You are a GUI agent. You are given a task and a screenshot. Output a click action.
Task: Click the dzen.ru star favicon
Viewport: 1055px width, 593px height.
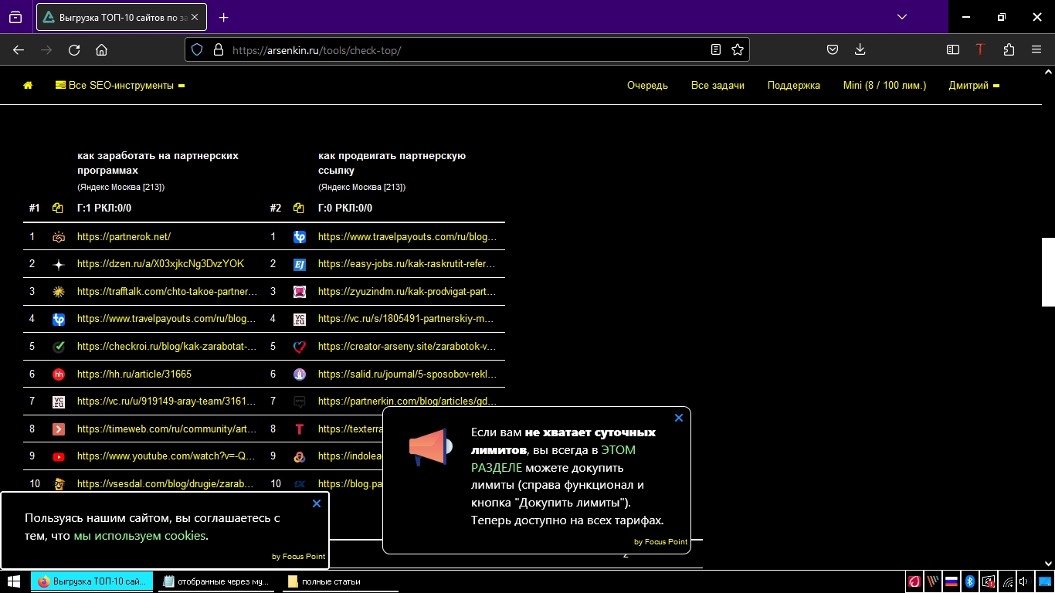click(x=59, y=264)
